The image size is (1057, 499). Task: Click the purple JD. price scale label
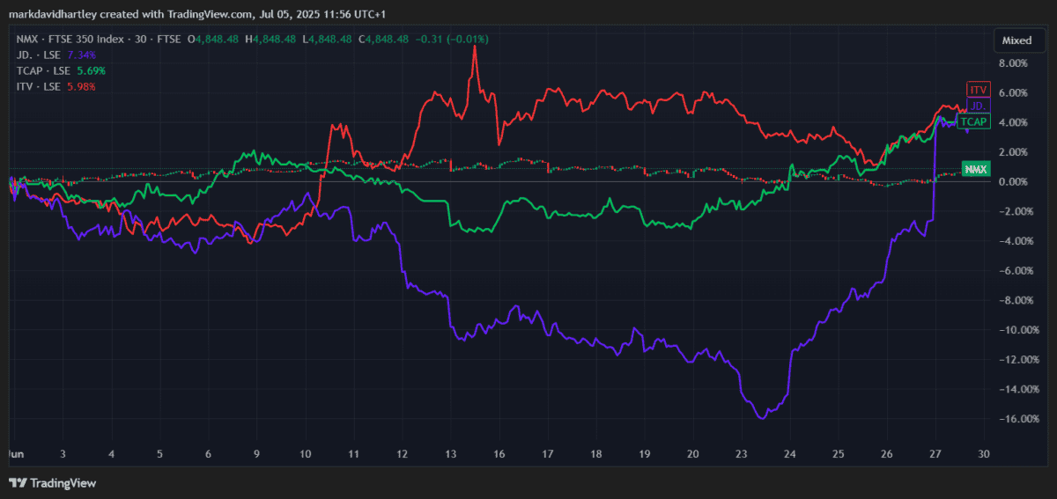[978, 106]
